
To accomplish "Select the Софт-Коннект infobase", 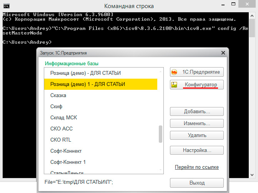I will 101,151.
